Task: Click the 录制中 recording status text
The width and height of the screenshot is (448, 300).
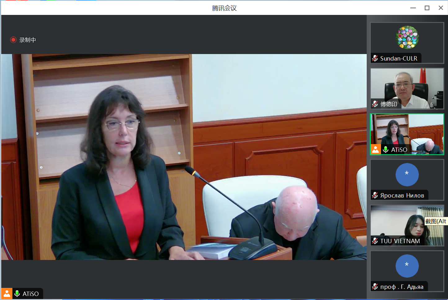Action: click(28, 40)
